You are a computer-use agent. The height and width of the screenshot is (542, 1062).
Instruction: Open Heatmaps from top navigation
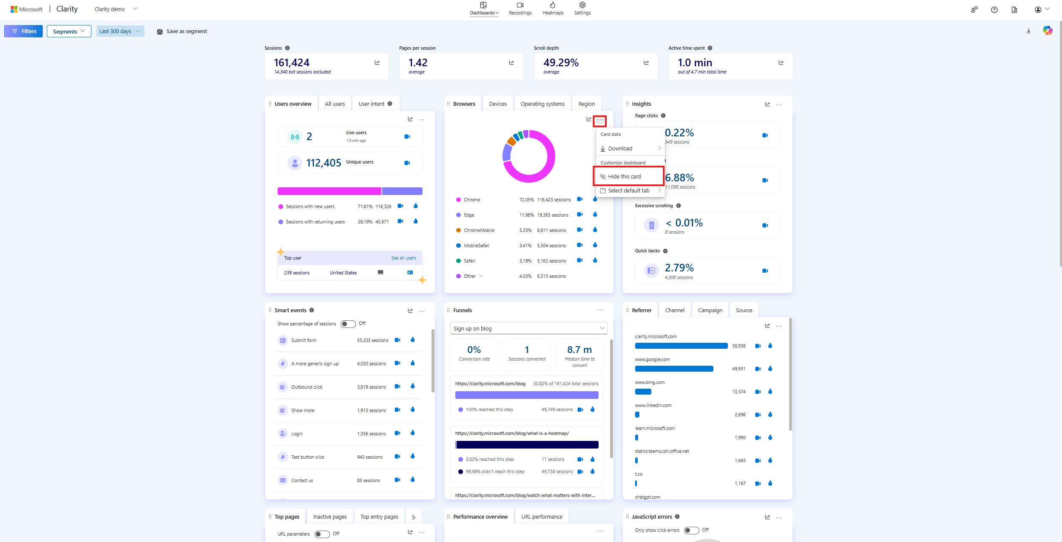[x=552, y=8]
